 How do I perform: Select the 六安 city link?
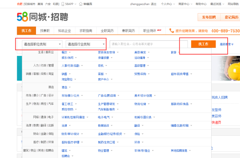(48, 4)
